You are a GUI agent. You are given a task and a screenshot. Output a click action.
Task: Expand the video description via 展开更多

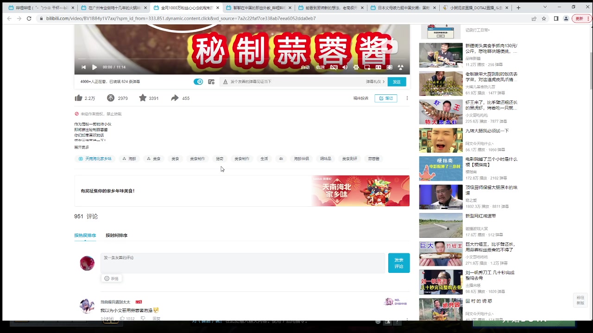click(81, 147)
